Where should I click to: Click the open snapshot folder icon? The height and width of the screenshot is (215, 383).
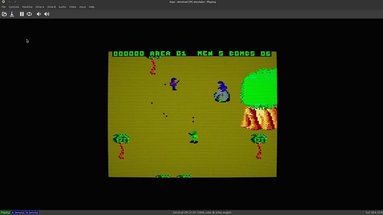pos(4,14)
